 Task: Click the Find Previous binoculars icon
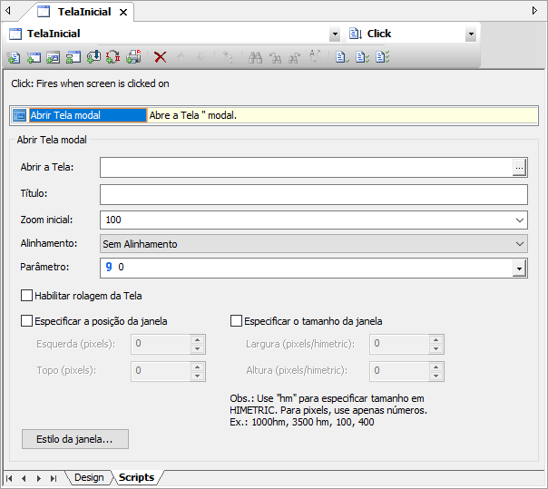click(275, 57)
